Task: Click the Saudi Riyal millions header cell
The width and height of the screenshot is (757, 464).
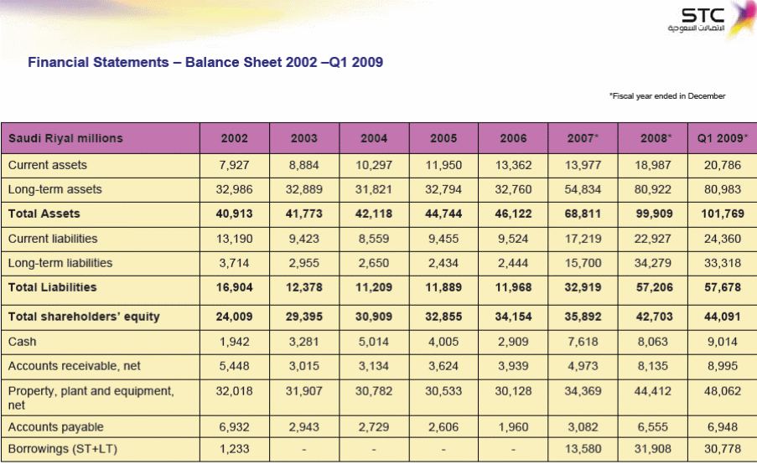Action: (65, 138)
